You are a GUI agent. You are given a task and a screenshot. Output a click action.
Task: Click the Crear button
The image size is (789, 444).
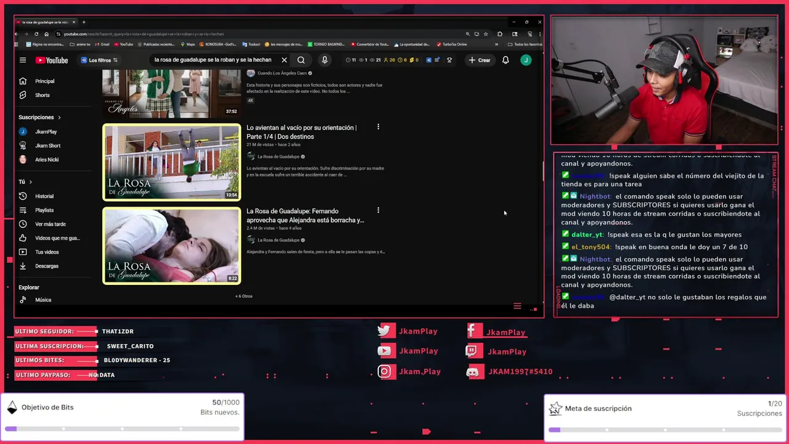(480, 60)
